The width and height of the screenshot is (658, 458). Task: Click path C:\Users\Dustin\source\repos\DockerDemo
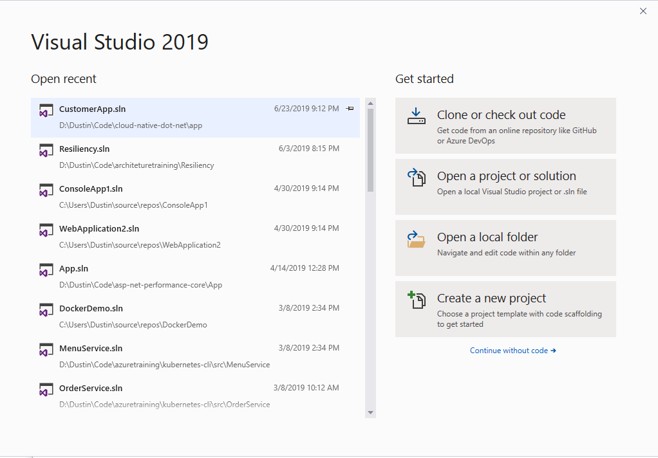tap(133, 325)
